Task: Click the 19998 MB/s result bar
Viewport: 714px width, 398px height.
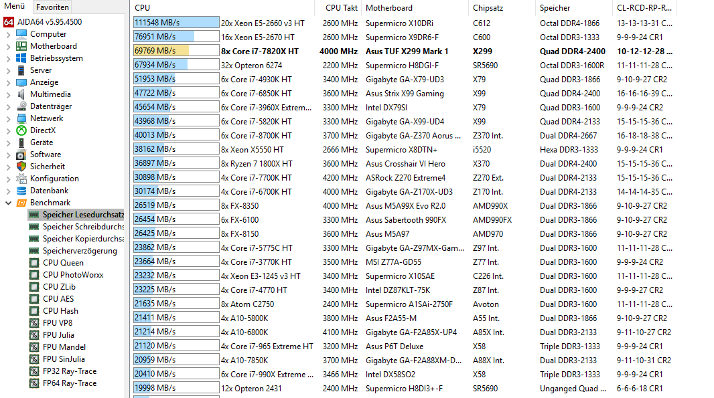Action: click(x=176, y=388)
